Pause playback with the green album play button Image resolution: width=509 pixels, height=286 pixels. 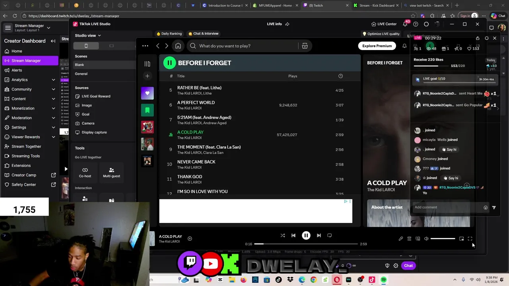169,63
